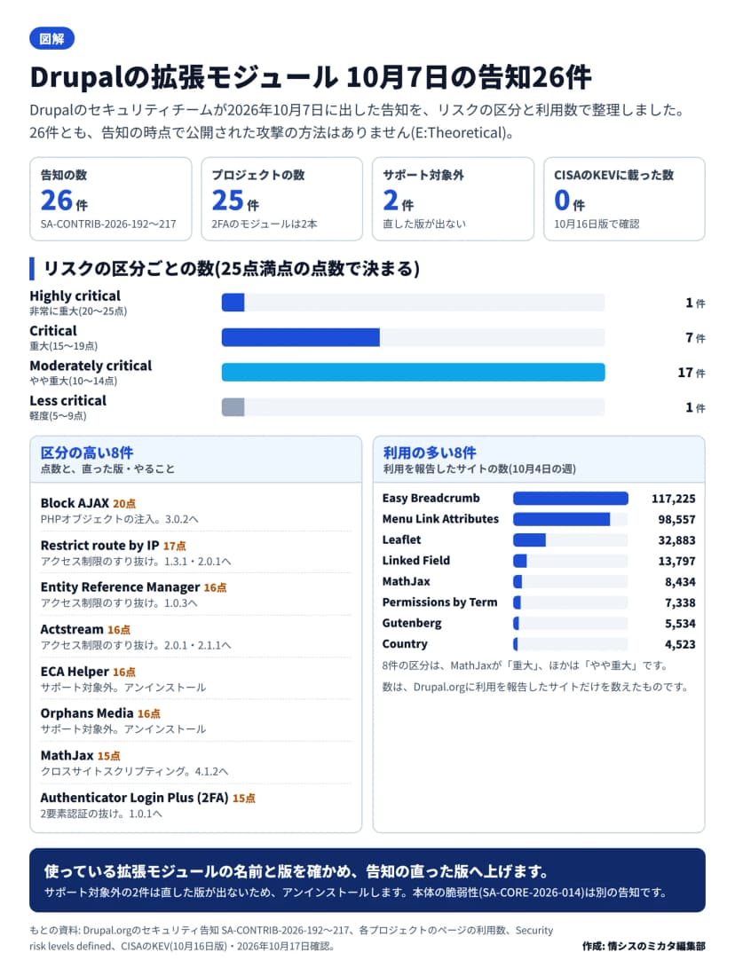Click the Leaflet usage bar
Viewport: 735px width, 976px height.
pyautogui.click(x=529, y=539)
